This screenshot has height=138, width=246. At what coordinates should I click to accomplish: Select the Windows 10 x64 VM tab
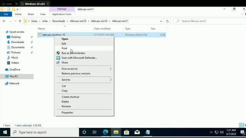pos(35,4)
